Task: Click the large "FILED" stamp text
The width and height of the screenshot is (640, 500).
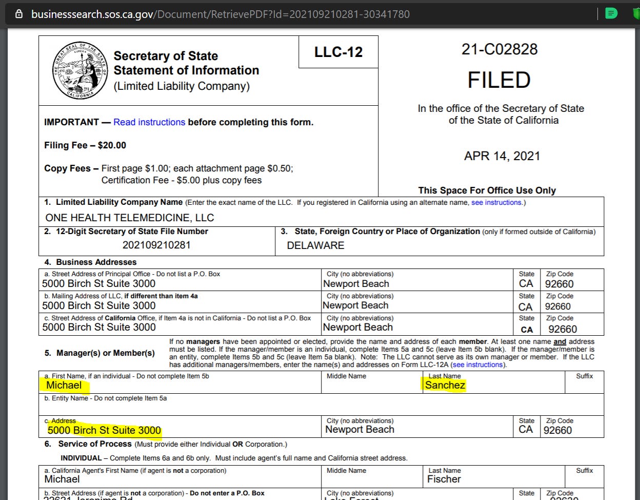Action: pyautogui.click(x=499, y=80)
